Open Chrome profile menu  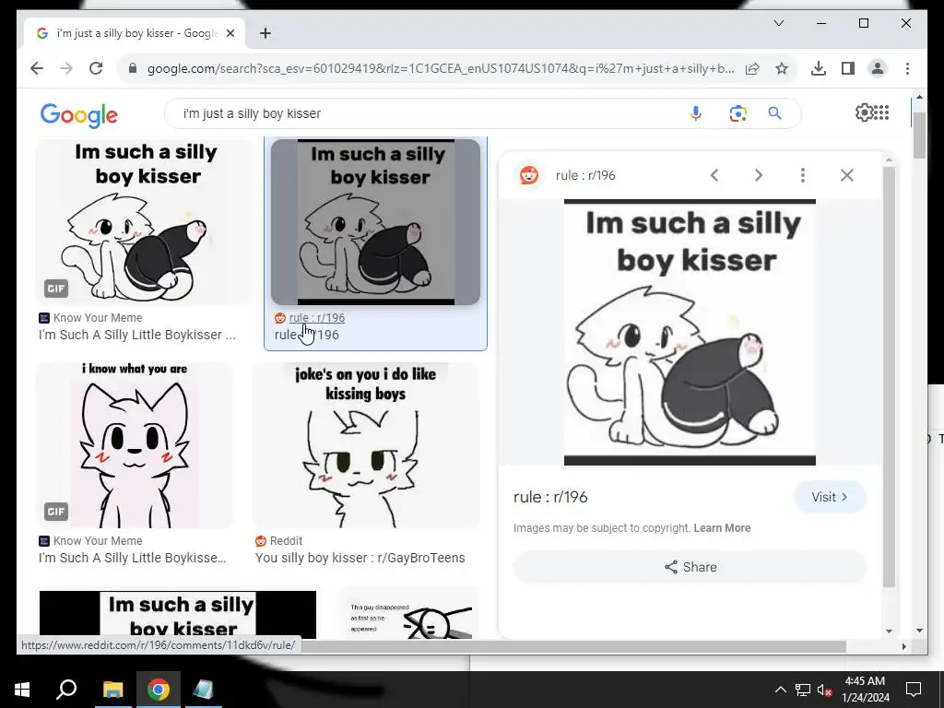pos(878,68)
